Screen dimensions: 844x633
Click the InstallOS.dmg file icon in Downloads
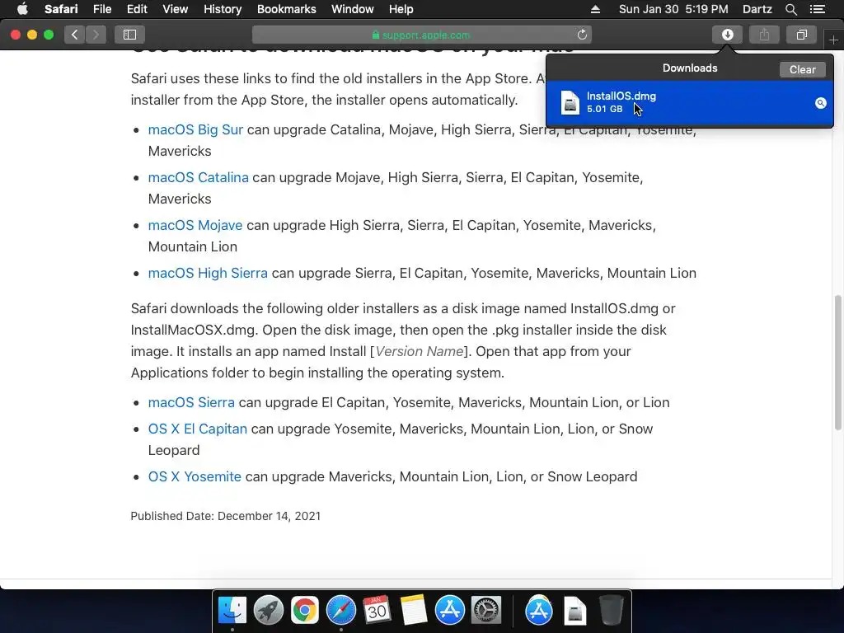click(x=570, y=102)
